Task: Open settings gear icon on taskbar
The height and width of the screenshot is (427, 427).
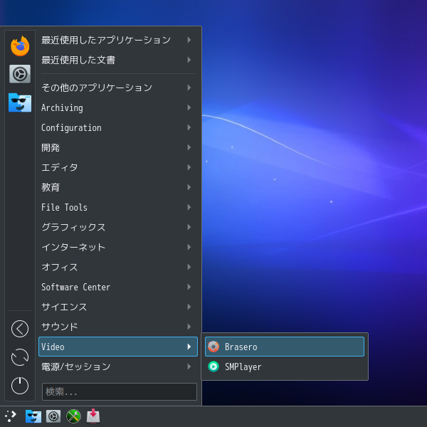Action: point(53,416)
